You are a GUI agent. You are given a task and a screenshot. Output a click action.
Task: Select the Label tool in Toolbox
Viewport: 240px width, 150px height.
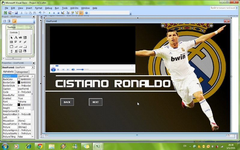click(16, 37)
